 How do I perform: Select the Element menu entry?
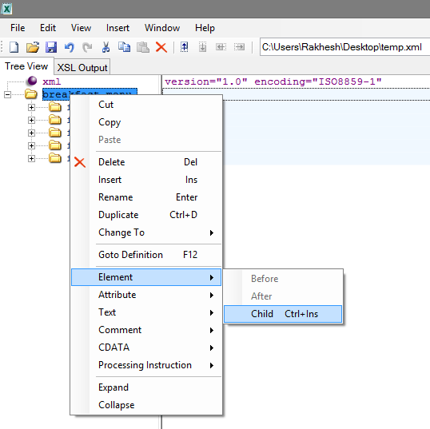tap(146, 277)
